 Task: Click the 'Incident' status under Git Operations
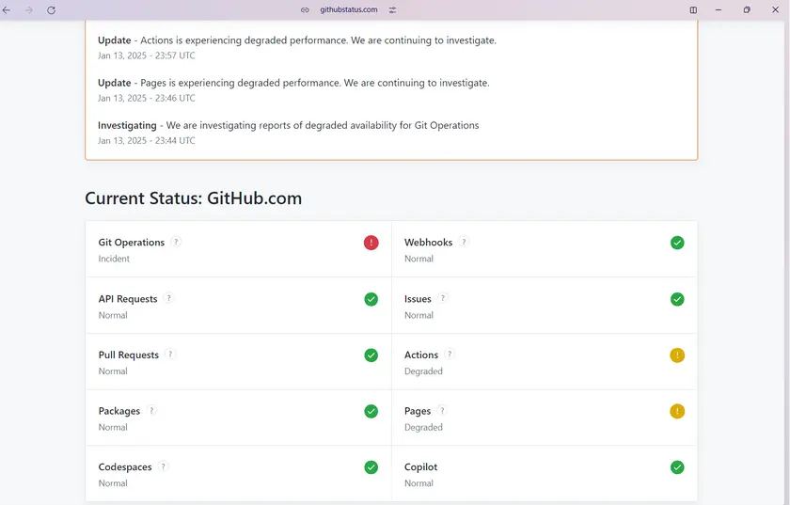(x=114, y=259)
